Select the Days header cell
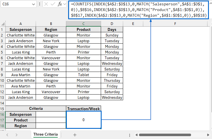Image resolution: width=212 pixels, height=139 pixels. (112, 29)
